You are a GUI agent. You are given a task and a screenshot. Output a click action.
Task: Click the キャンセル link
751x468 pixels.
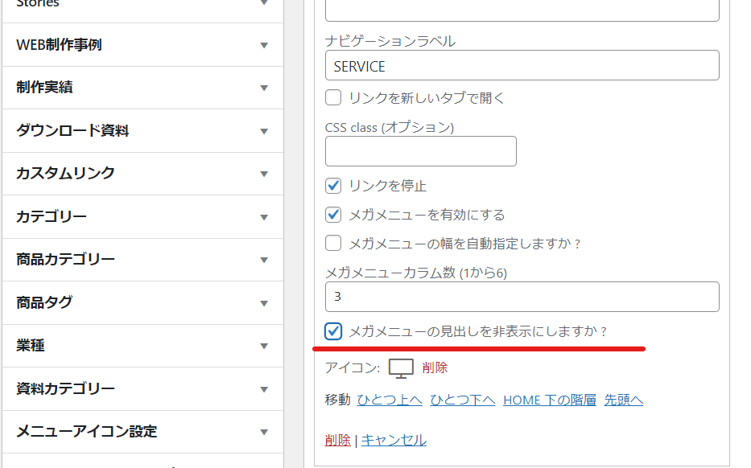[394, 440]
